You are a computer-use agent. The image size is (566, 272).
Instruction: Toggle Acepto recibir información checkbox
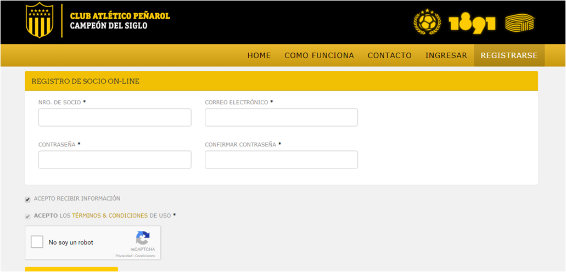(27, 200)
